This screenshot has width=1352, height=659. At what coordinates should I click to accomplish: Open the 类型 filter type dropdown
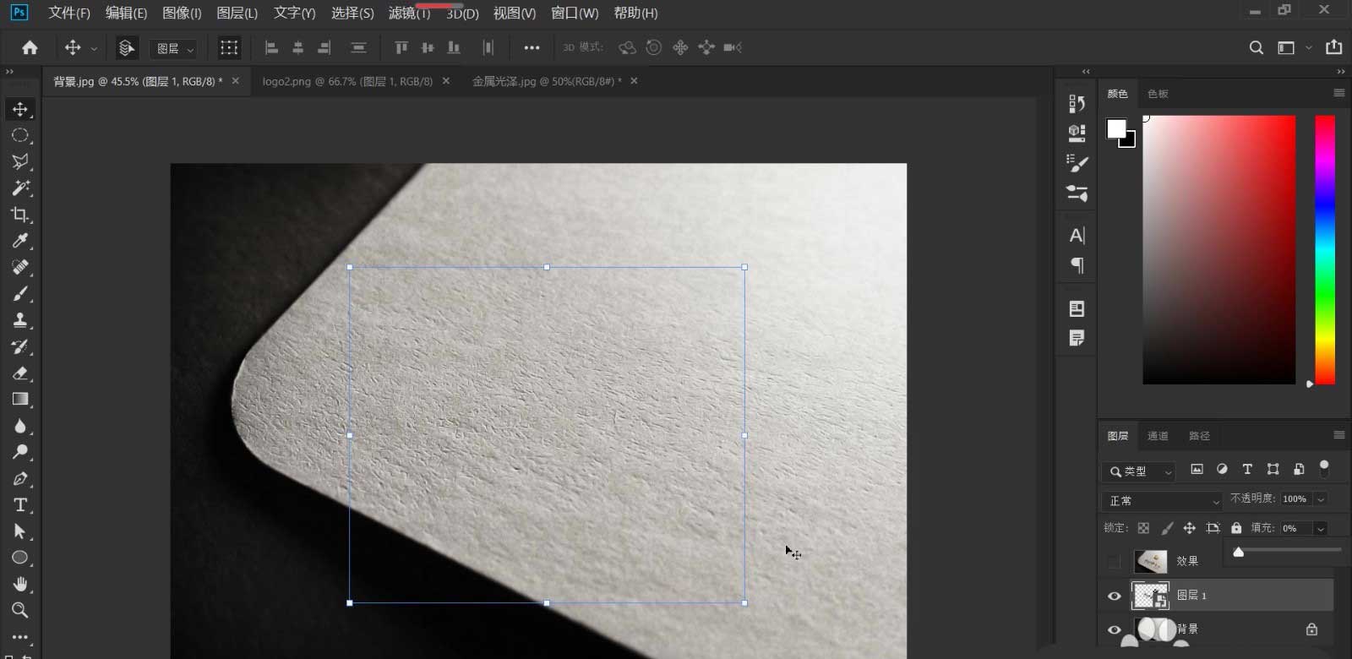point(1139,471)
